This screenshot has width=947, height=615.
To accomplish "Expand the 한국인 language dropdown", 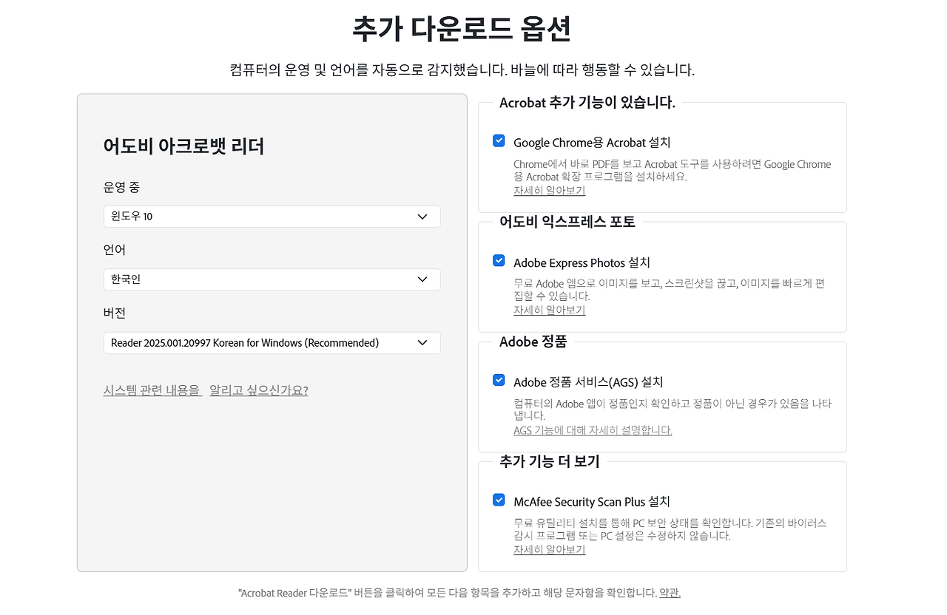I will (x=272, y=279).
